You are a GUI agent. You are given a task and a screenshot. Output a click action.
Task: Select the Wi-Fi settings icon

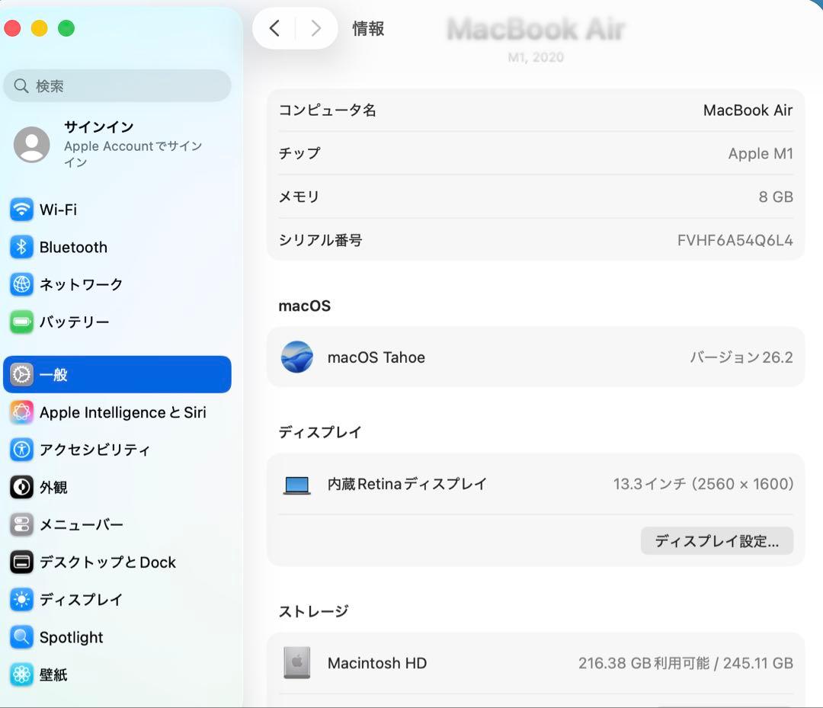[21, 210]
